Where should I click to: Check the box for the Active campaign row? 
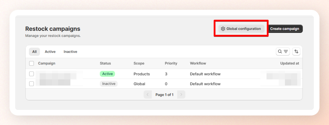[31, 74]
